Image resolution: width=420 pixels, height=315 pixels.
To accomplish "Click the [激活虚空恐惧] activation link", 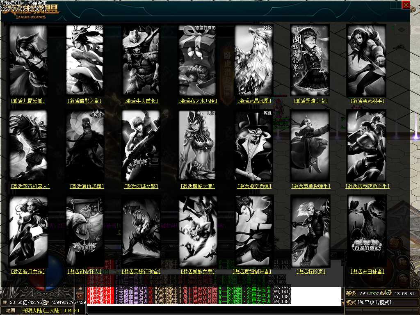I will [x=253, y=186].
